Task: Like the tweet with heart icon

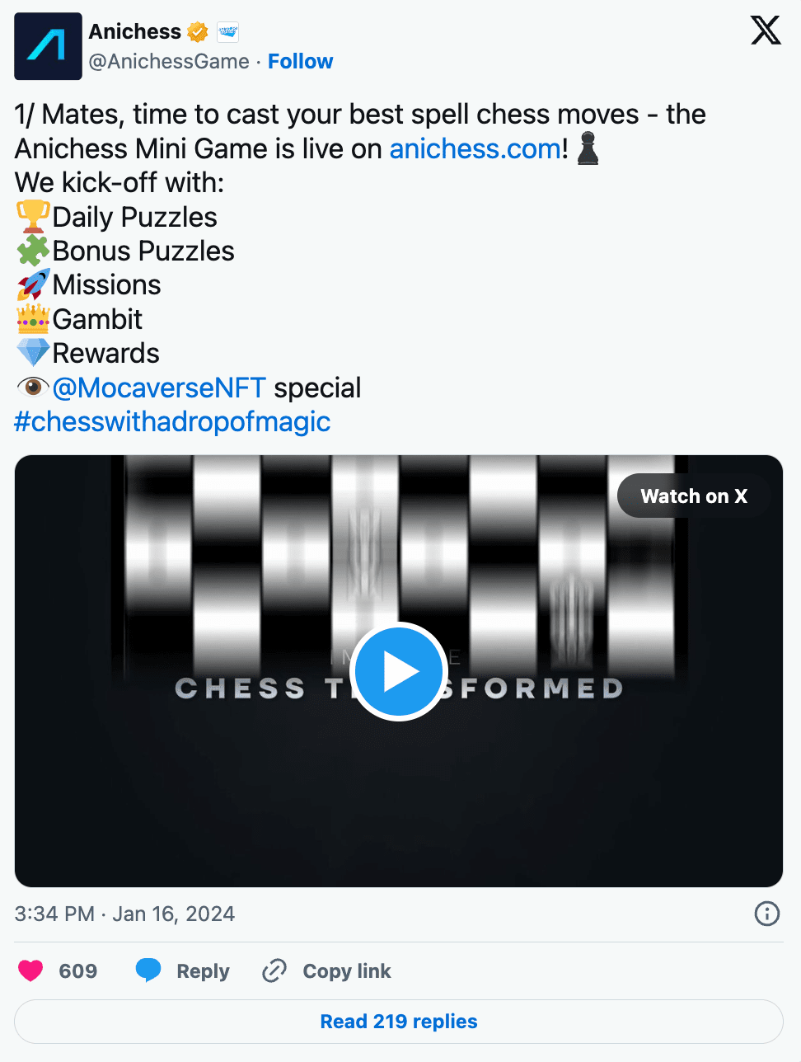Action: click(30, 970)
